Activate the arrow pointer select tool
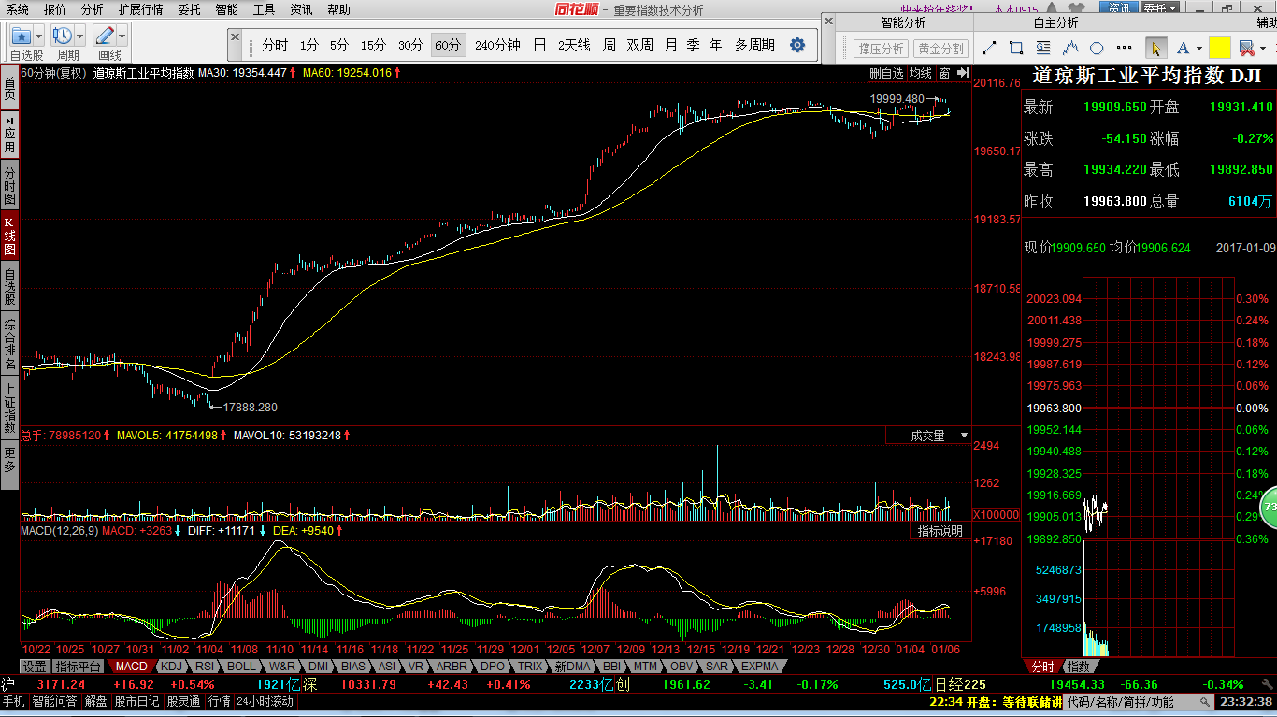Viewport: 1277px width, 717px height. click(1156, 48)
